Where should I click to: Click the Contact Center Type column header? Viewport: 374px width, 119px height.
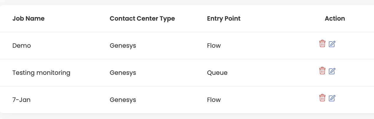[142, 19]
